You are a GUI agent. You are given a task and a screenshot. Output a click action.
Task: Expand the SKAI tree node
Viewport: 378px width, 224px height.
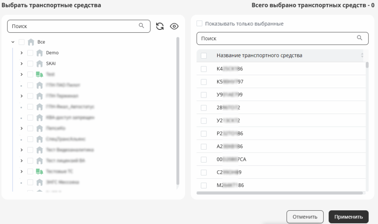(x=21, y=63)
